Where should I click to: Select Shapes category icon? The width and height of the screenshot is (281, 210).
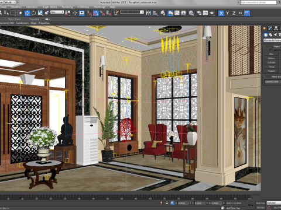(270, 35)
